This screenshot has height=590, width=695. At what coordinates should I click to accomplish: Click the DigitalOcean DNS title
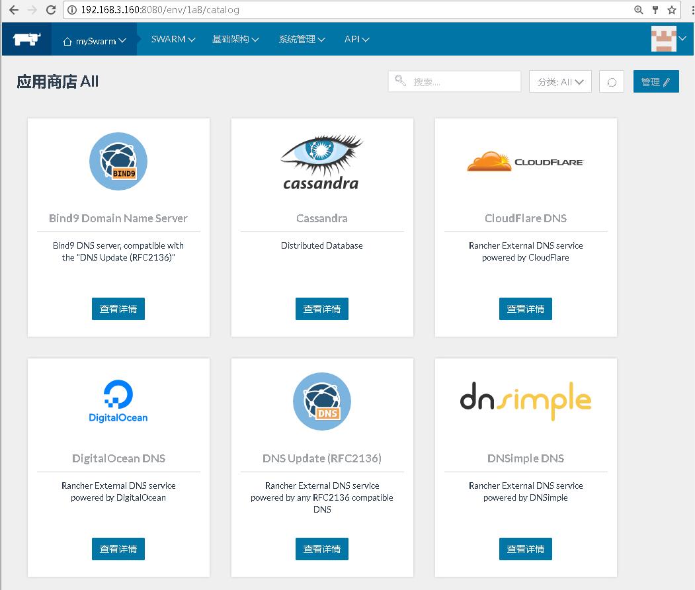point(118,458)
